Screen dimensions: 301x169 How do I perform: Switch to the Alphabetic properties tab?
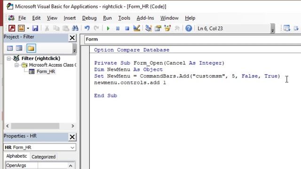(x=16, y=156)
